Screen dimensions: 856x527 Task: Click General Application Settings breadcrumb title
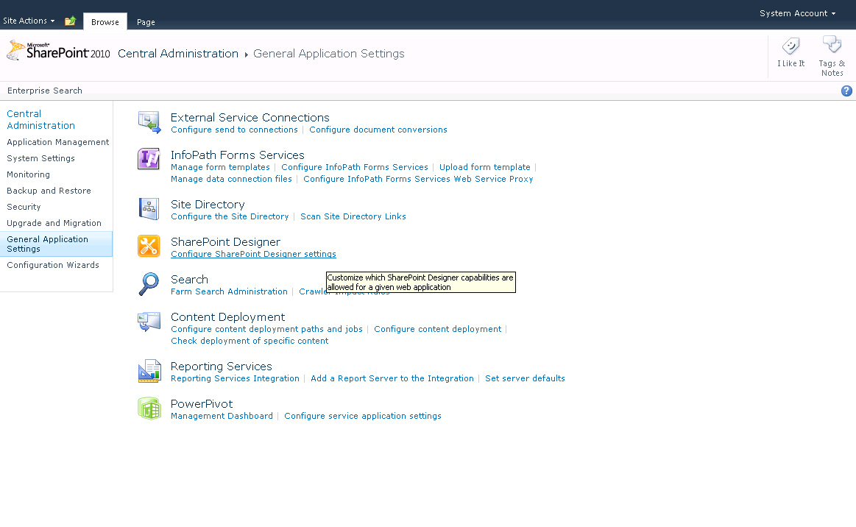(329, 54)
